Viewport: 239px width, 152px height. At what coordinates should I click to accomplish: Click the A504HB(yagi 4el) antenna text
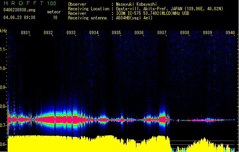(134, 18)
